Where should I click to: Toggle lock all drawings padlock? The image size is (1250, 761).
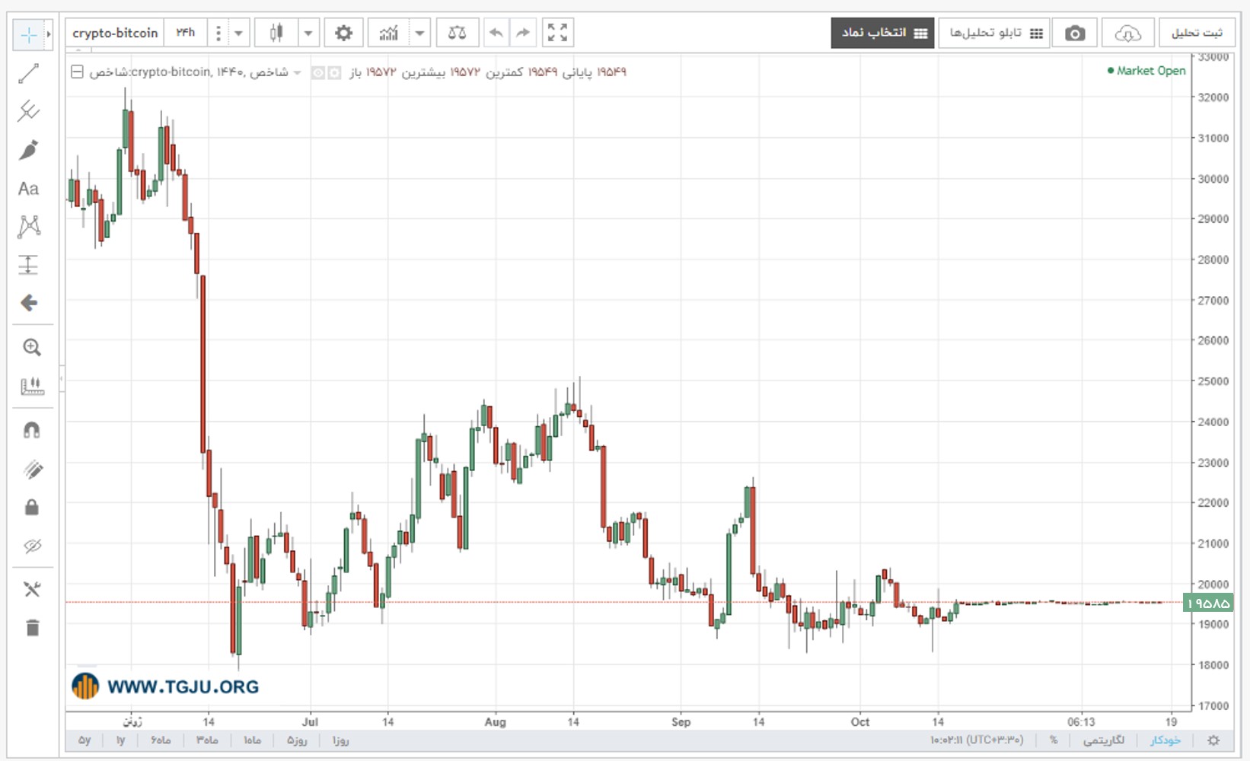click(x=32, y=508)
